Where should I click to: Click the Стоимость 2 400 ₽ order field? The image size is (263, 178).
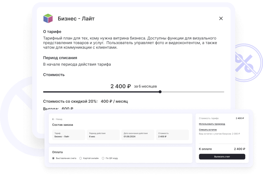[172, 135]
